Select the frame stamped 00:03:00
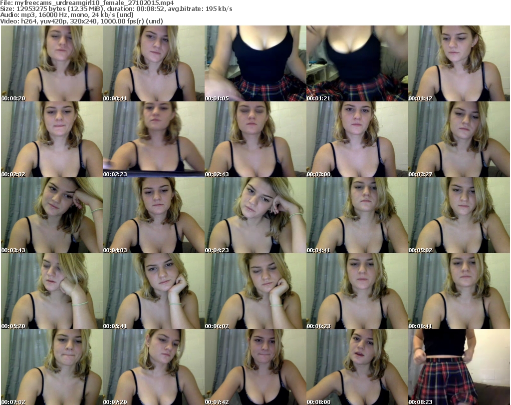This screenshot has height=405, width=511. click(x=357, y=139)
